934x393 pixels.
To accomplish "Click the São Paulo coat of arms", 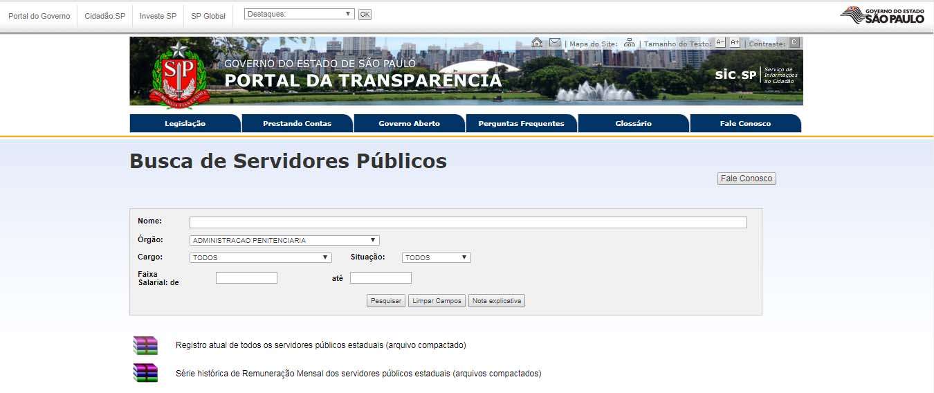I will [178, 75].
